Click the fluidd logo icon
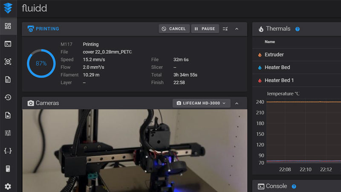The width and height of the screenshot is (341, 192). point(8,8)
